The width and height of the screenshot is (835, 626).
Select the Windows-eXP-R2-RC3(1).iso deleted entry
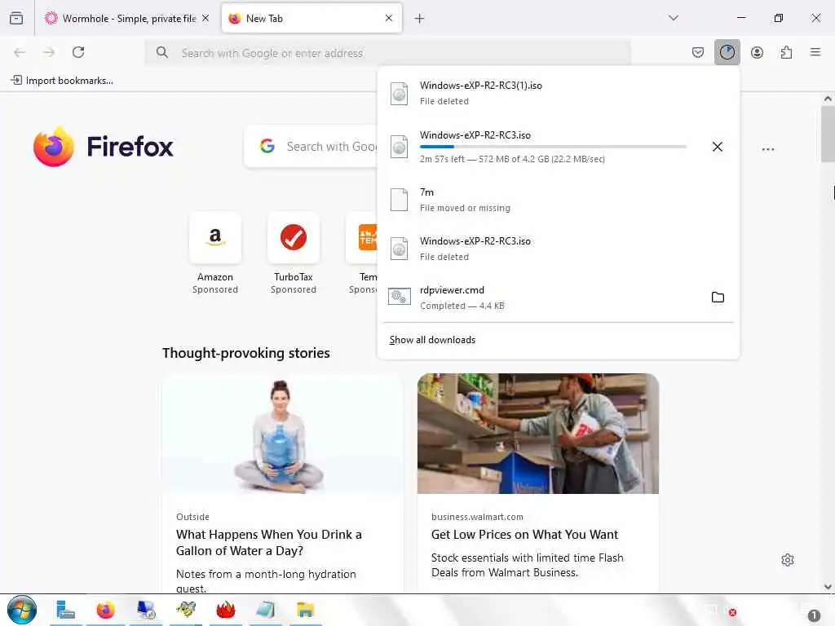558,93
